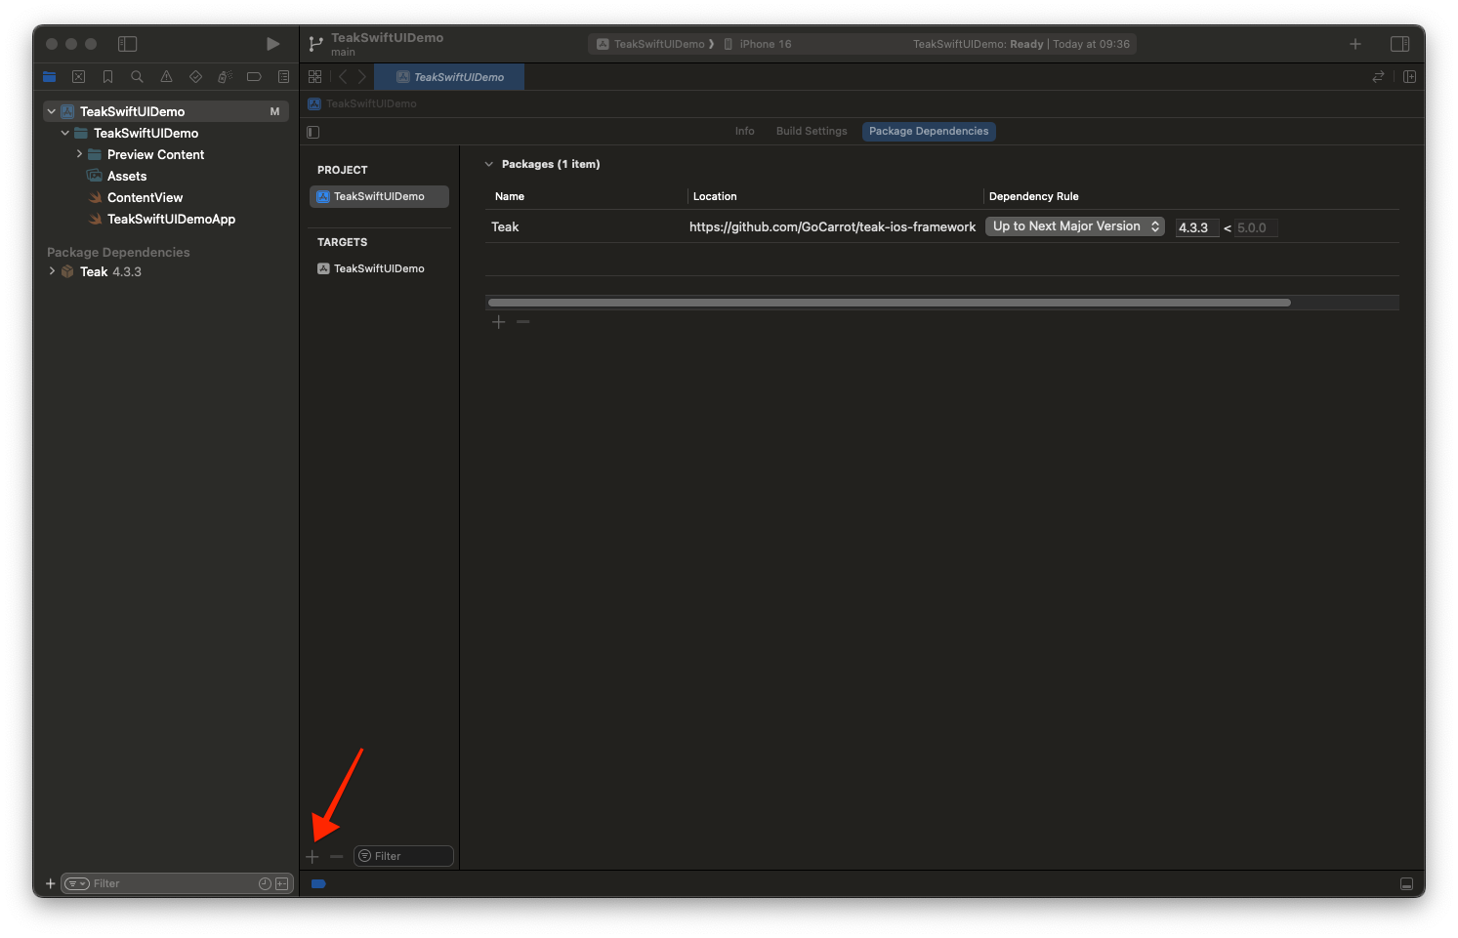Go forward with the editor forward chevron
This screenshot has height=938, width=1458.
(362, 77)
